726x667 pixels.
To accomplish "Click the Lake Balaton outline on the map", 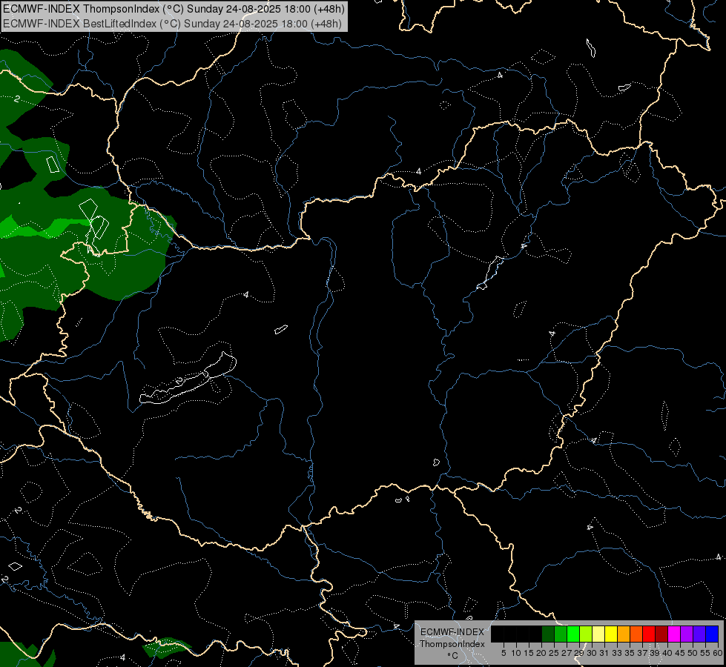I will tap(188, 378).
